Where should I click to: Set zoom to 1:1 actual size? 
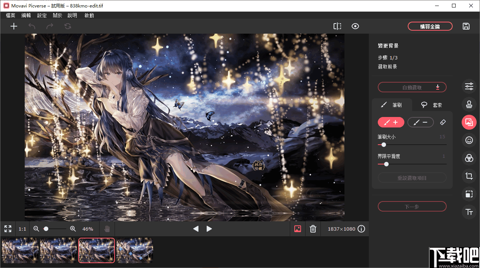click(22, 229)
